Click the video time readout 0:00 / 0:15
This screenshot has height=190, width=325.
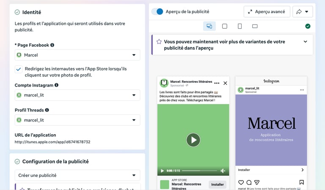(173, 171)
